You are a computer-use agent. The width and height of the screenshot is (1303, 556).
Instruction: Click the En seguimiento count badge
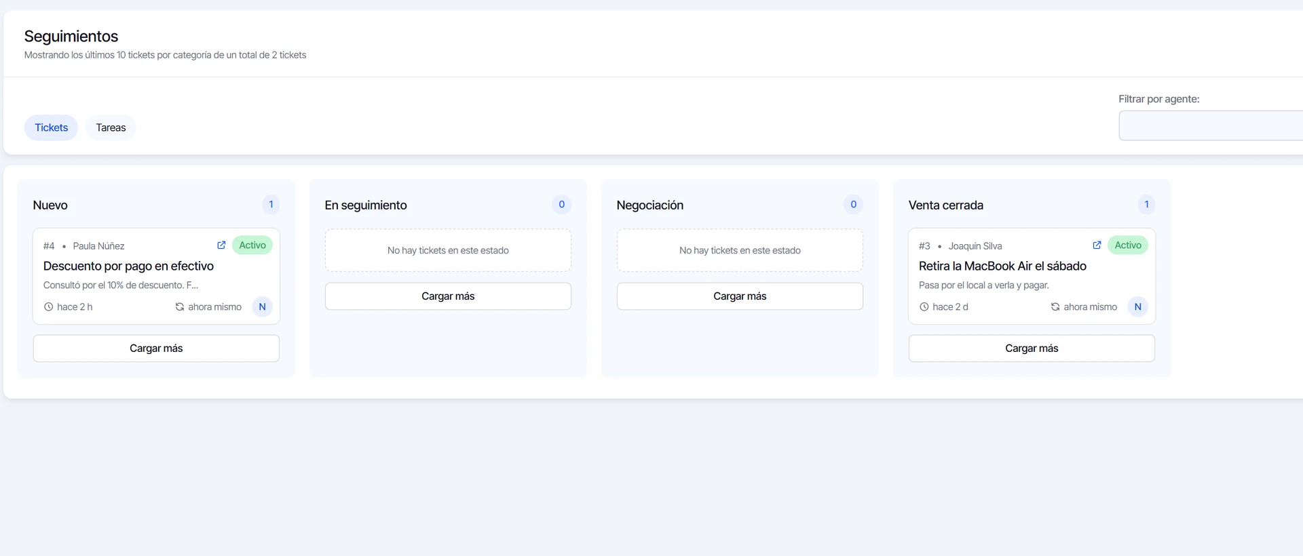[x=562, y=205]
